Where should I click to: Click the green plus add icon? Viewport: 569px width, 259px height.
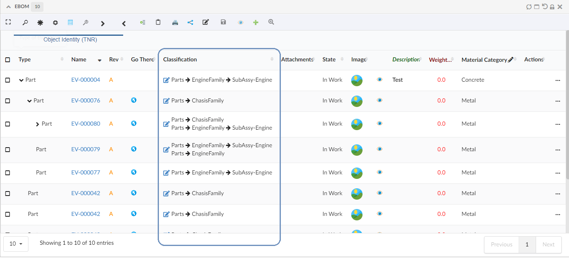(x=256, y=23)
